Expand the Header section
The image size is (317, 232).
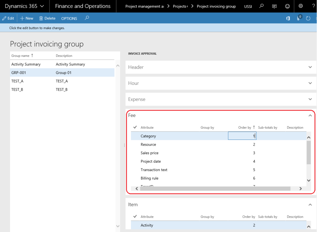(310, 67)
